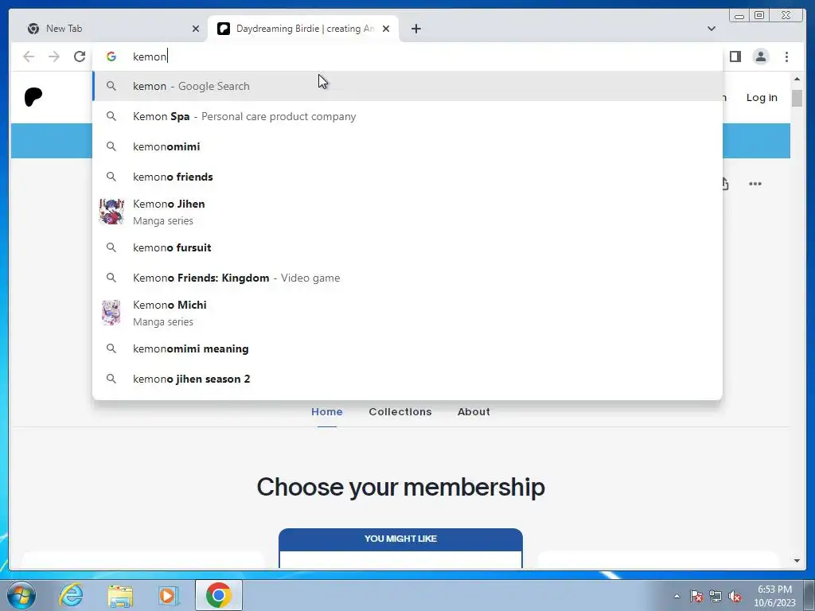The width and height of the screenshot is (815, 611).
Task: Launch Internet Explorer from taskbar
Action: pyautogui.click(x=71, y=595)
